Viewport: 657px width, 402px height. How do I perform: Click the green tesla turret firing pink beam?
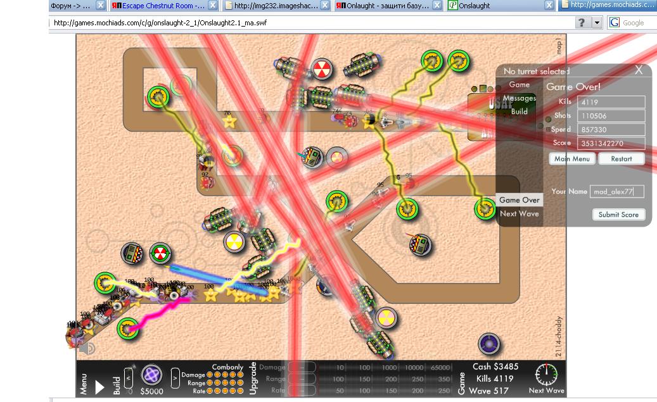pos(128,329)
